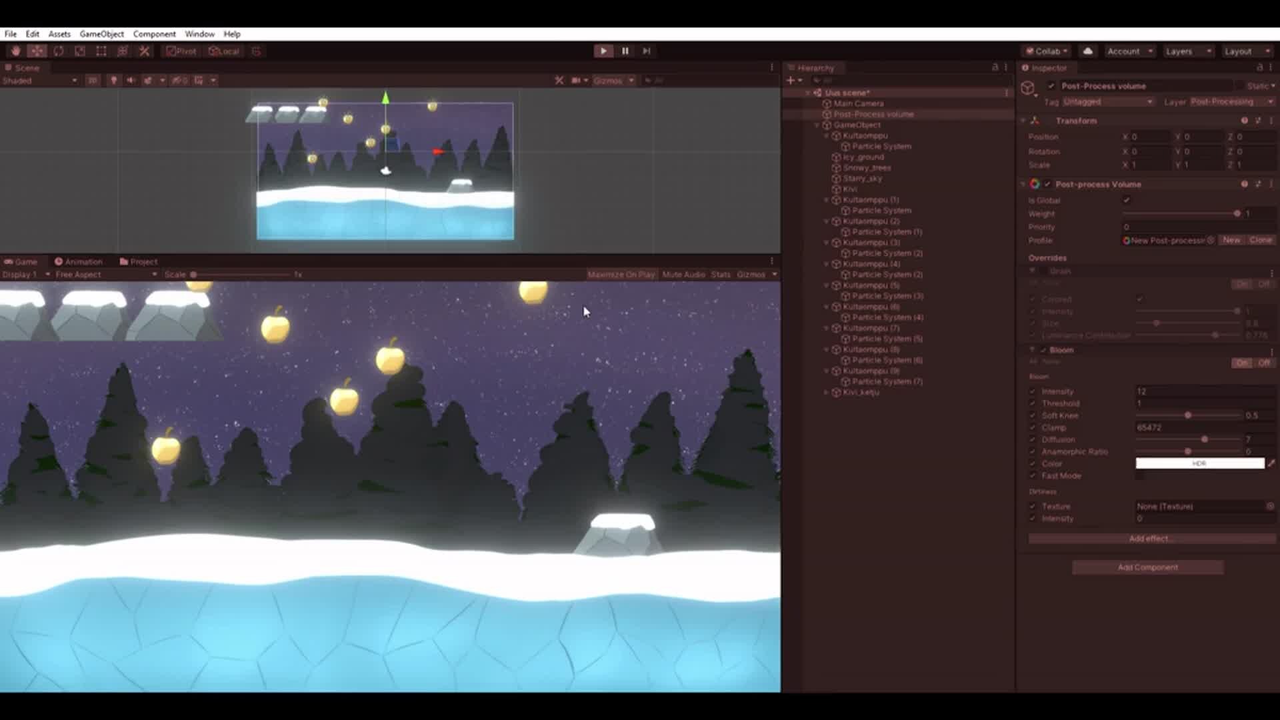Select Main Camera in the Hierarchy
This screenshot has height=720, width=1280.
coord(860,103)
